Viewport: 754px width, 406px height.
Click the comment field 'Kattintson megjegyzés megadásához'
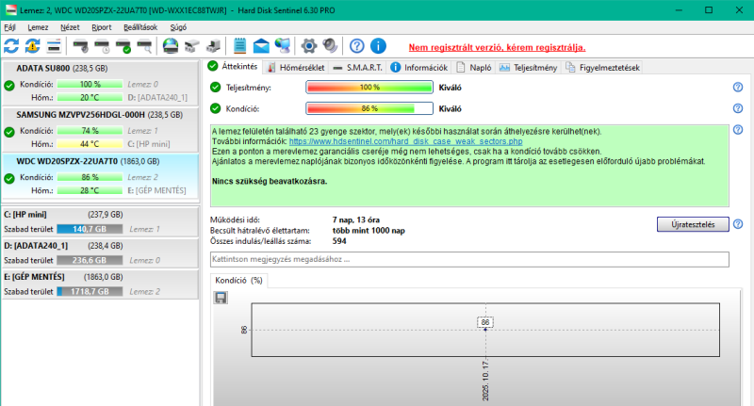point(469,259)
